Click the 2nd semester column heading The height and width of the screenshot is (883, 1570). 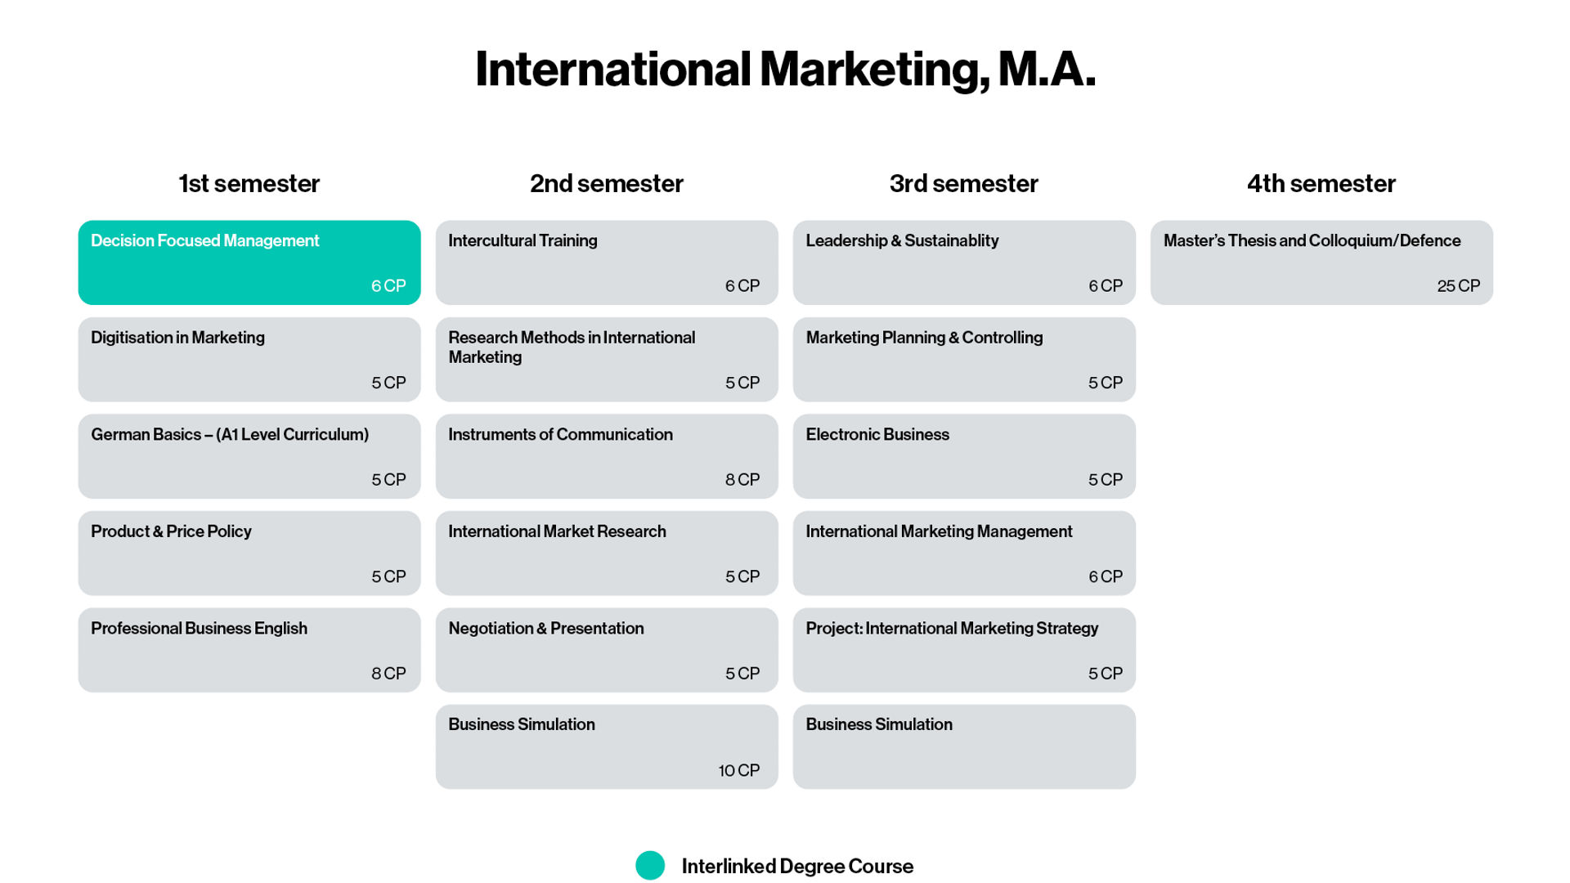pyautogui.click(x=607, y=183)
